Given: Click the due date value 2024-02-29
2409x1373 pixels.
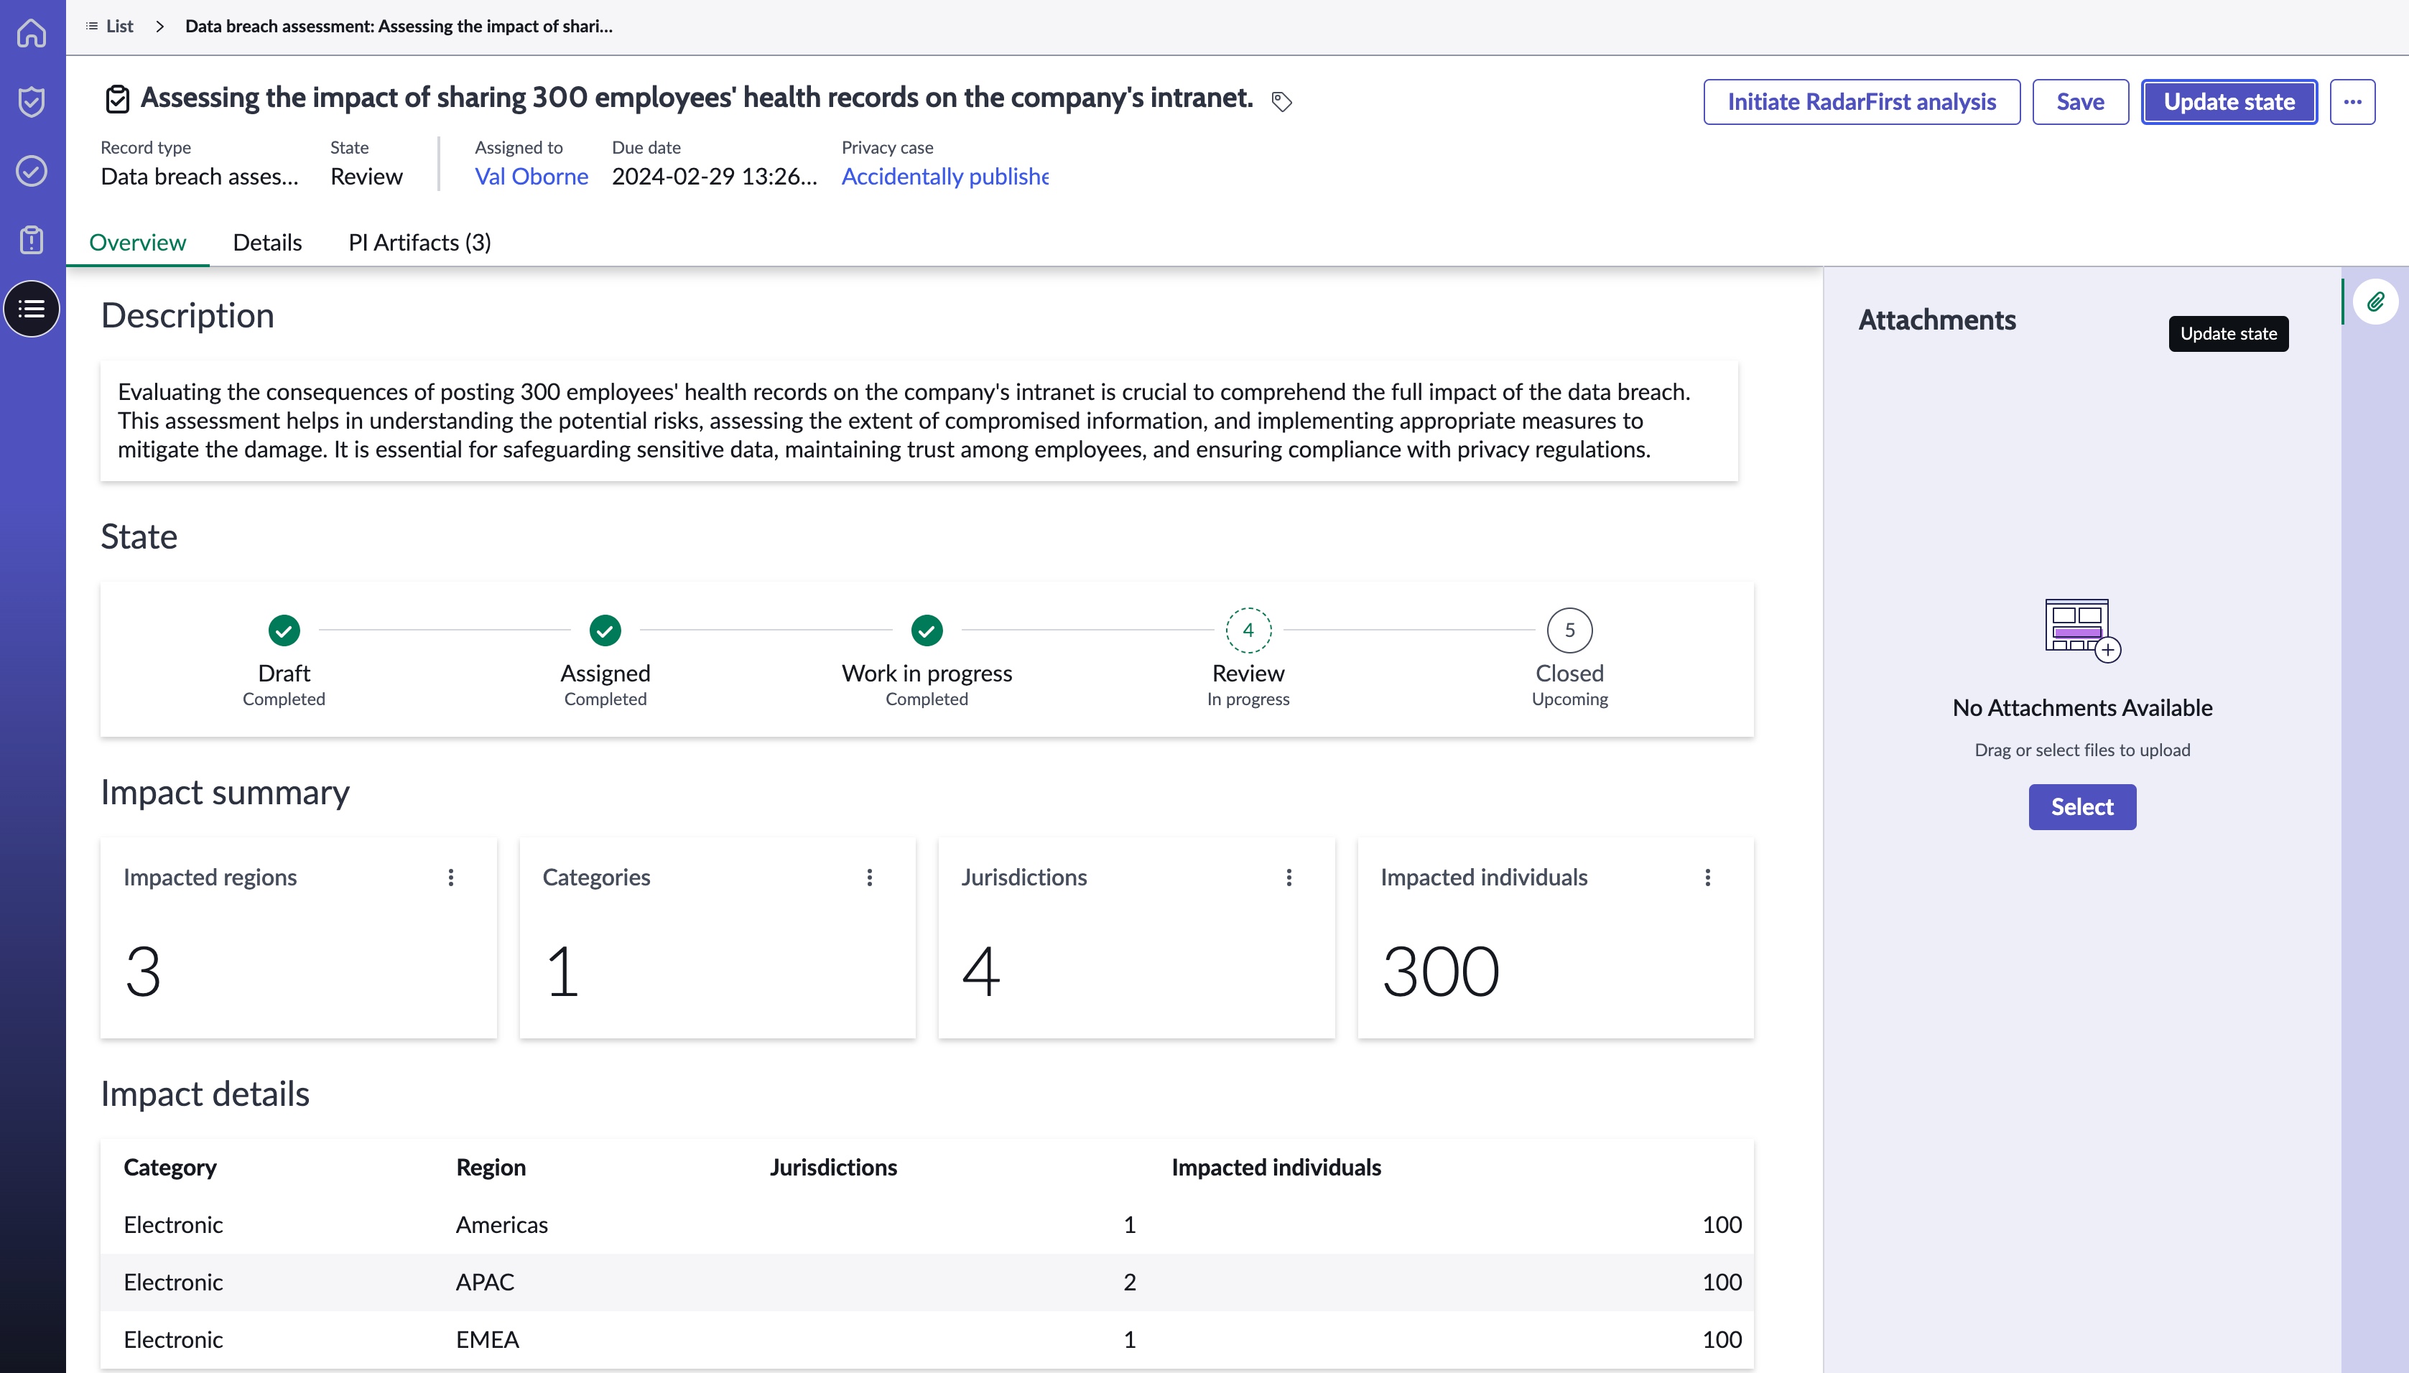Looking at the screenshot, I should [714, 177].
